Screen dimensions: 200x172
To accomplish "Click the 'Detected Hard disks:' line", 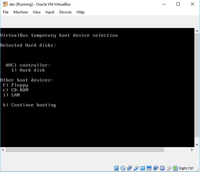I will tap(28, 45).
